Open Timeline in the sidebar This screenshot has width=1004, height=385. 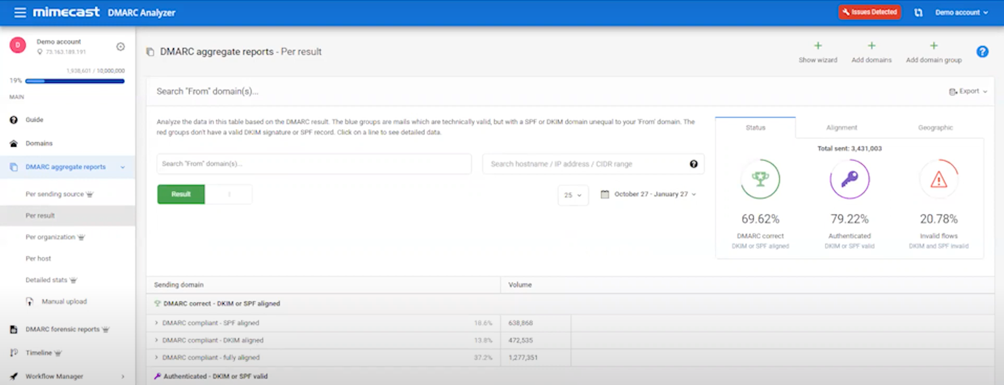(x=39, y=353)
